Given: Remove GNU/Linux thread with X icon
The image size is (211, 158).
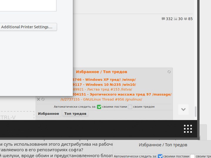Looking at the screenshot, I should [x=38, y=99].
